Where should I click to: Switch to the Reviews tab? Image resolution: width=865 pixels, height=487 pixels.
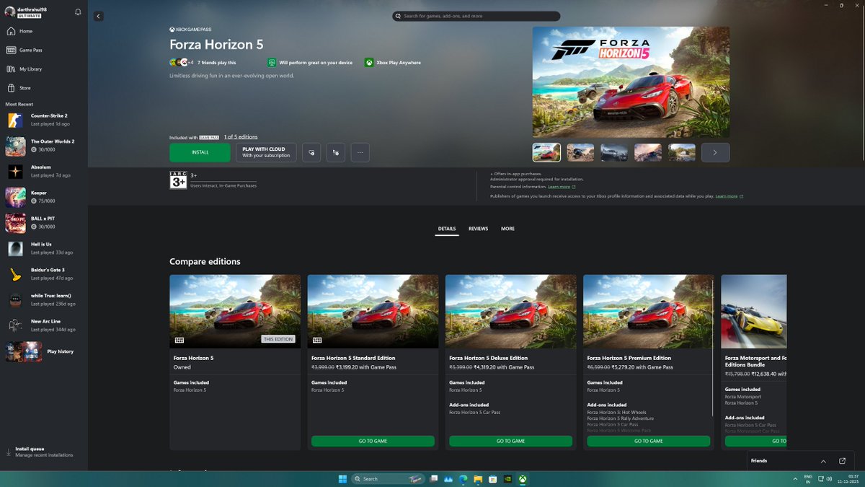click(478, 229)
